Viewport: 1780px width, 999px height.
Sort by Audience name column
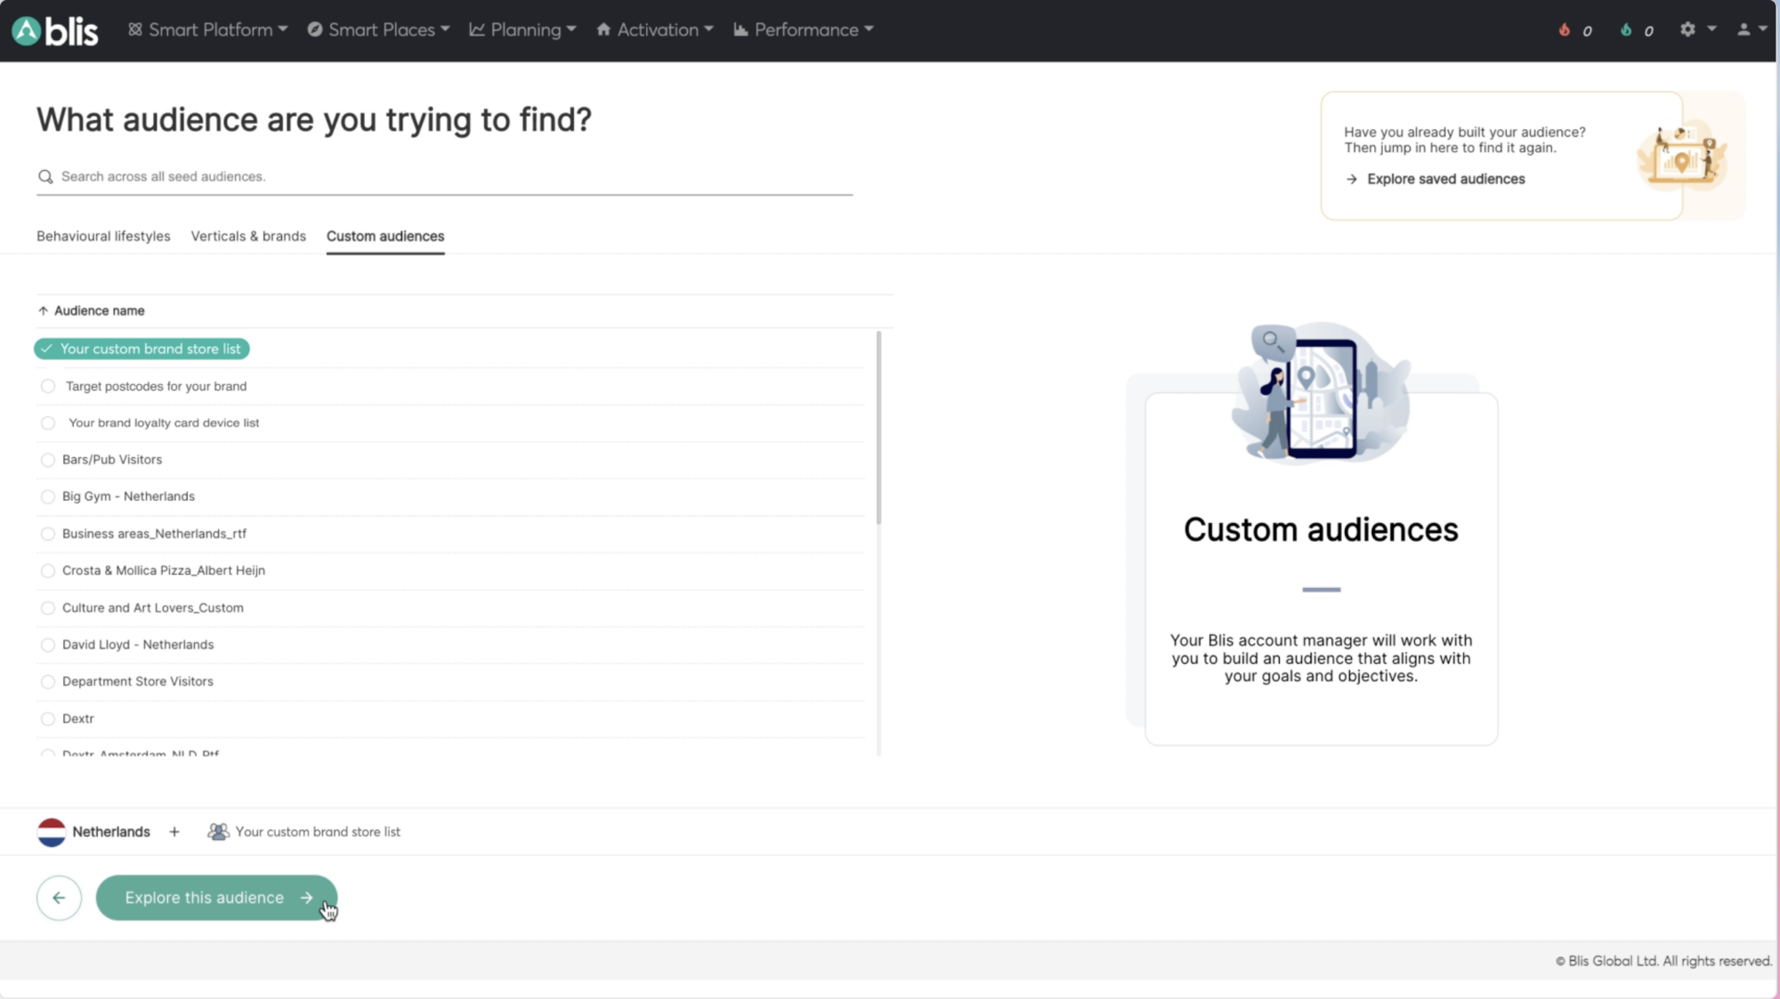[x=91, y=310]
